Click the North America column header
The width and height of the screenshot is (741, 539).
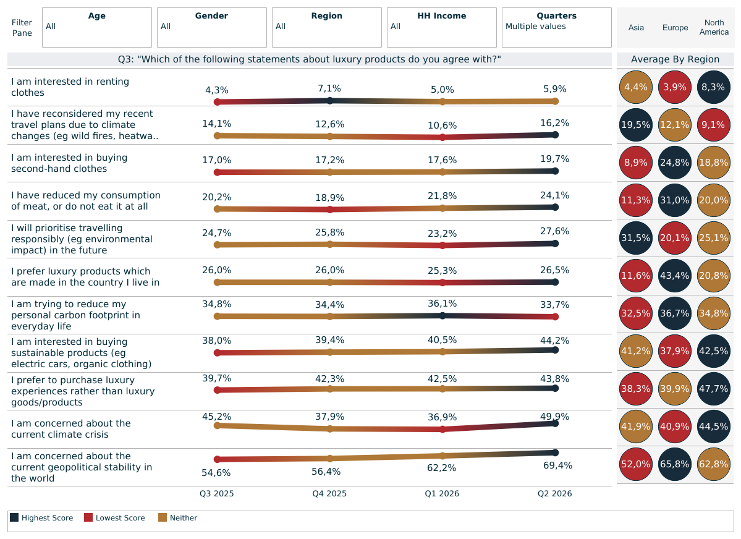click(714, 27)
